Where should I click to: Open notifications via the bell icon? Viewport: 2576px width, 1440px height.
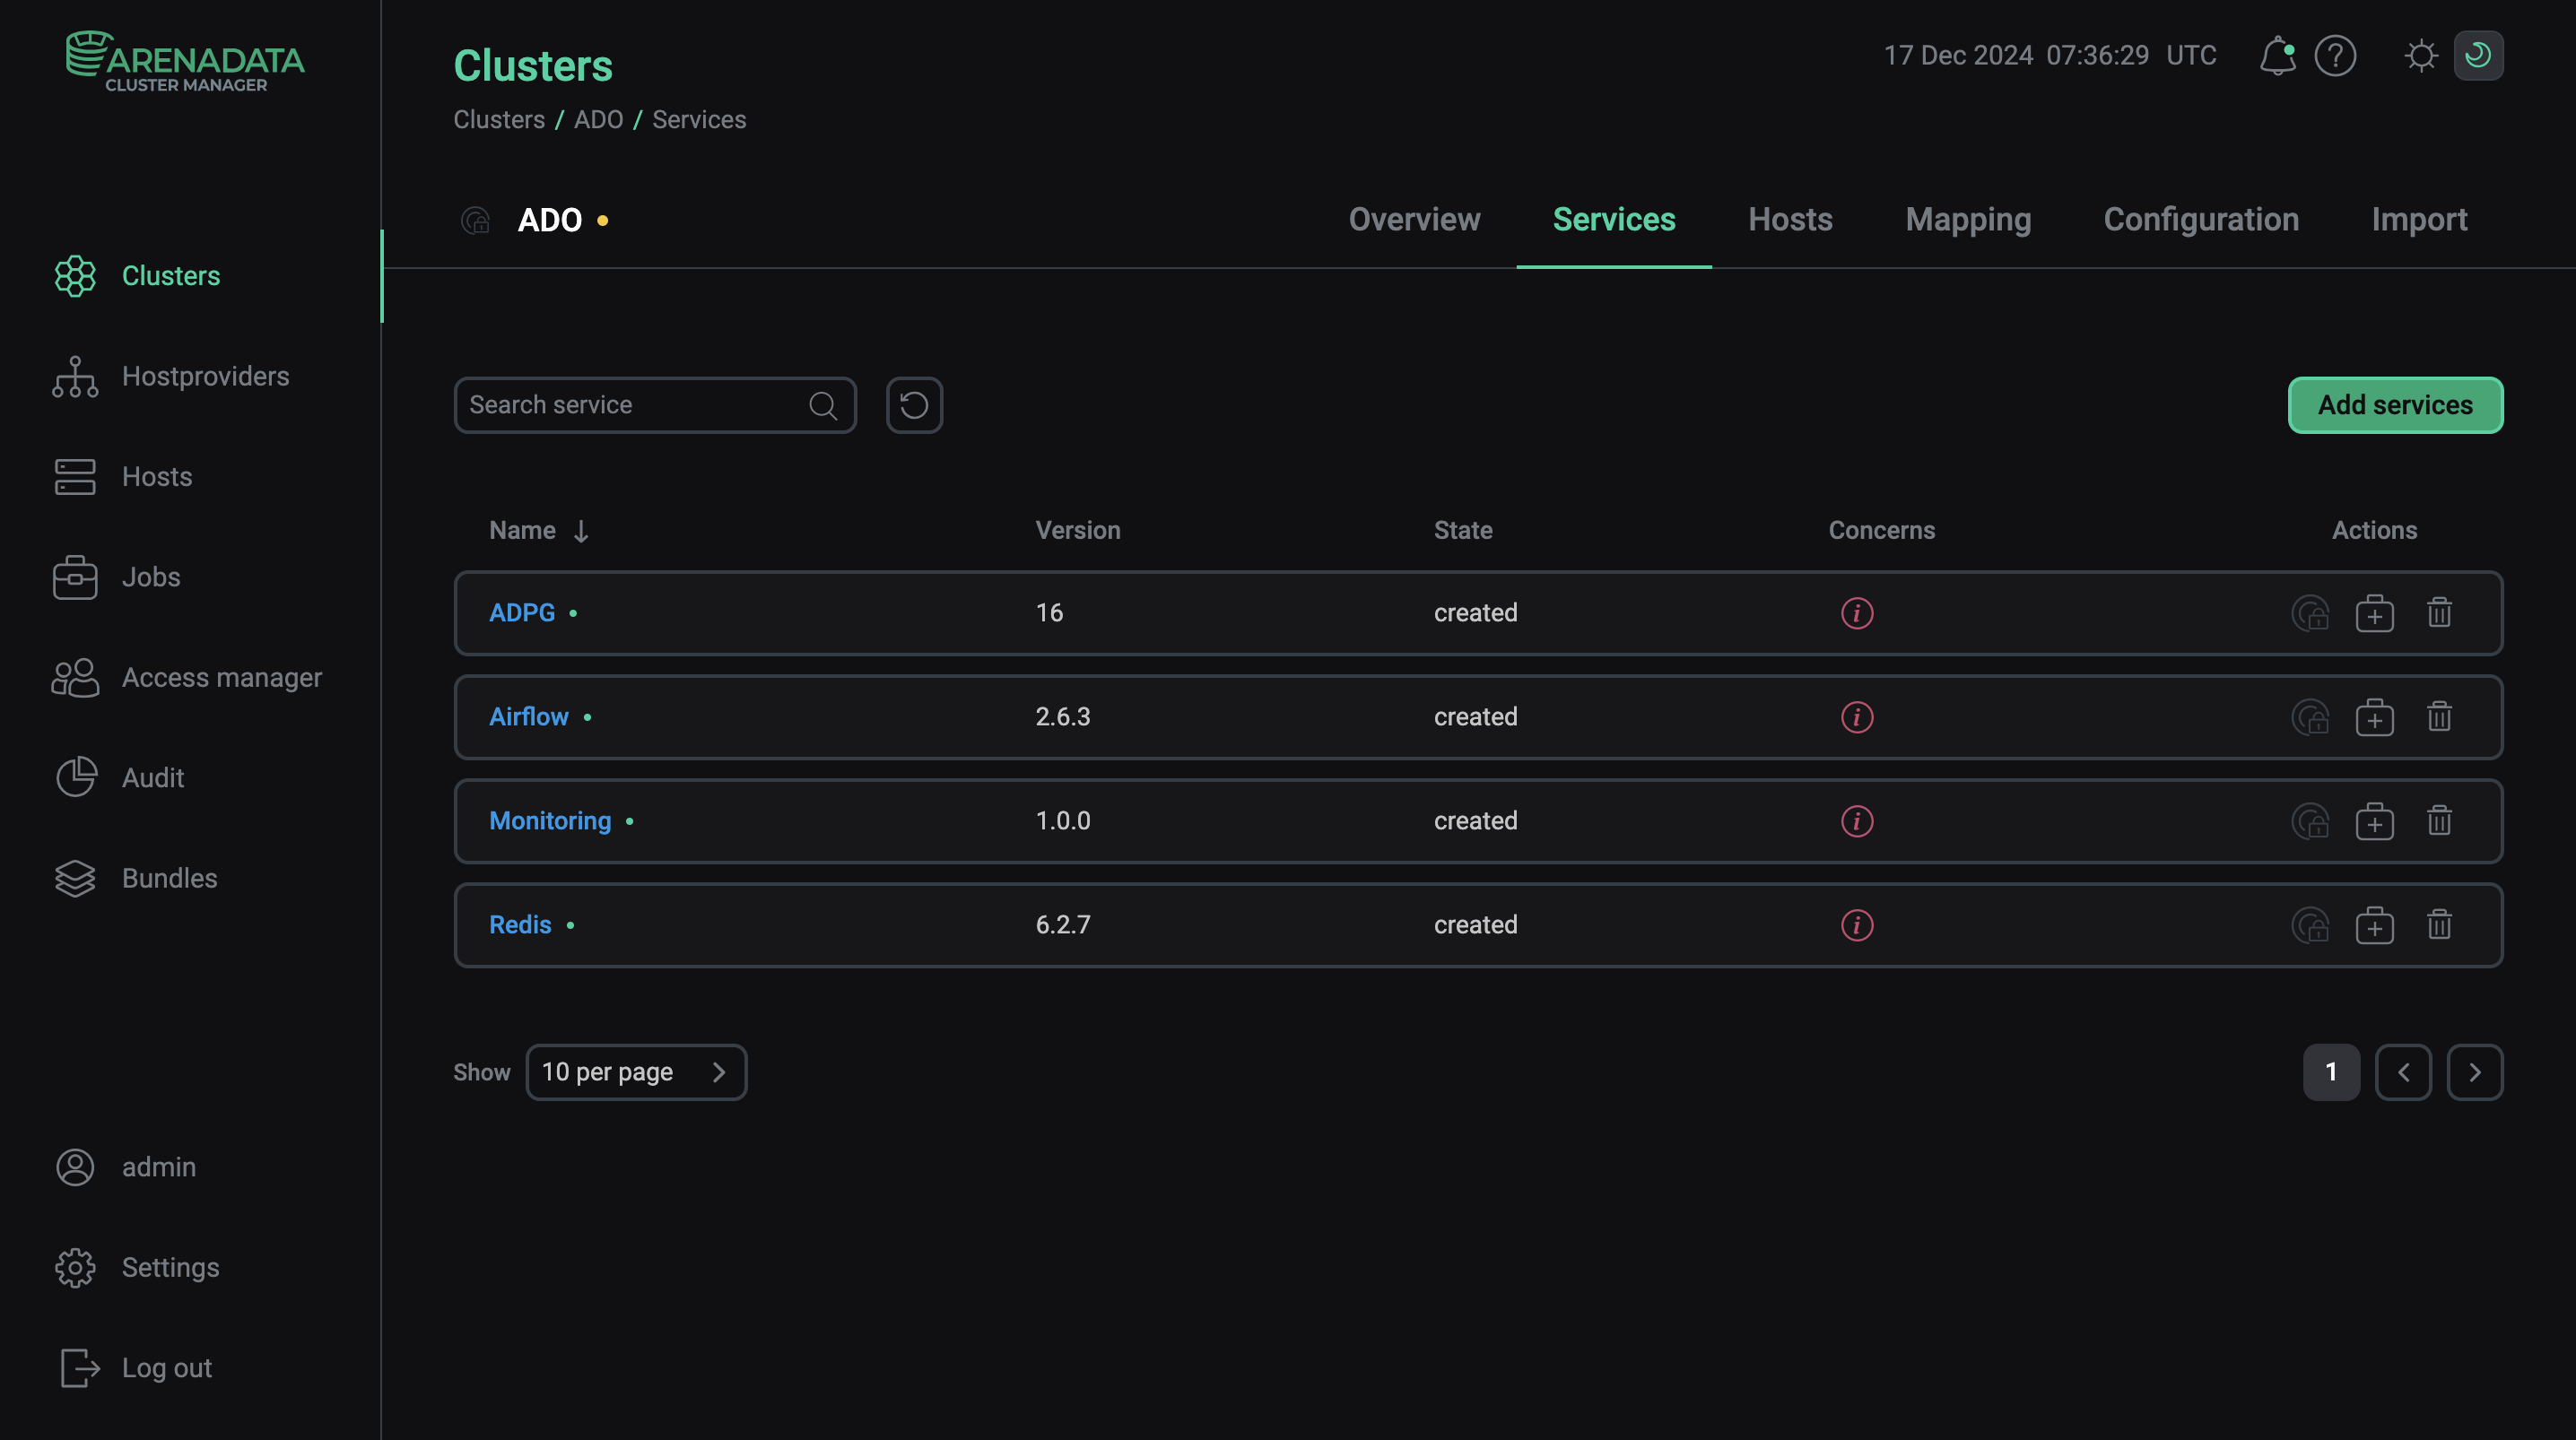click(2277, 55)
